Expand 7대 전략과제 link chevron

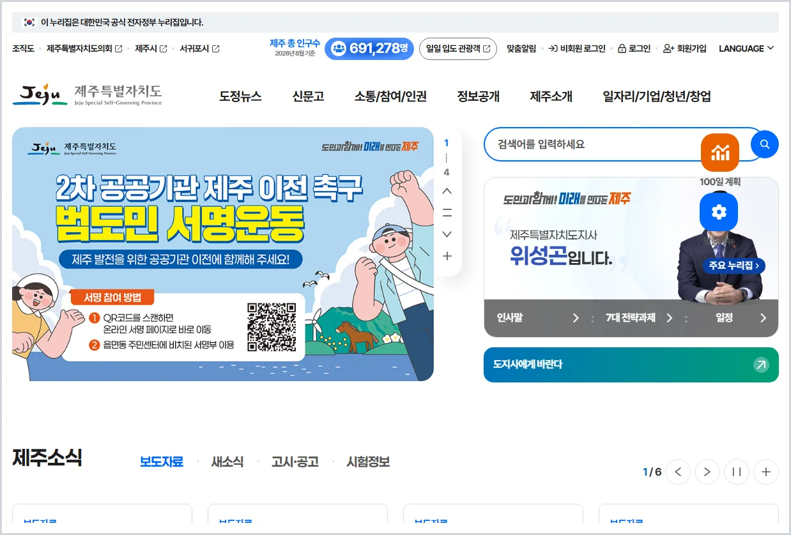(x=670, y=318)
